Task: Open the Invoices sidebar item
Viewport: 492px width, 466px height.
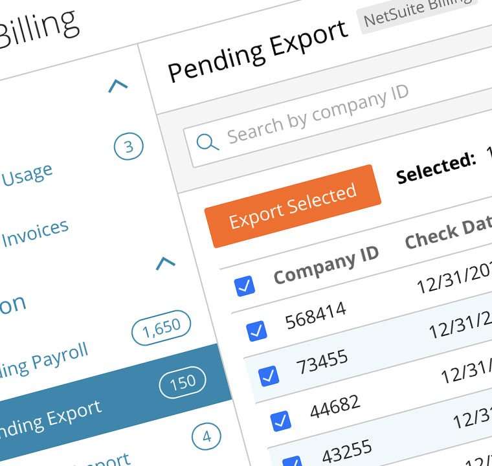Action: tap(35, 234)
